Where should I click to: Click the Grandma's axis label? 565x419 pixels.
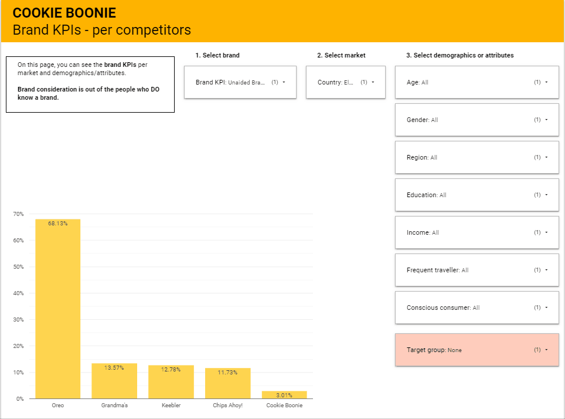[x=114, y=406]
